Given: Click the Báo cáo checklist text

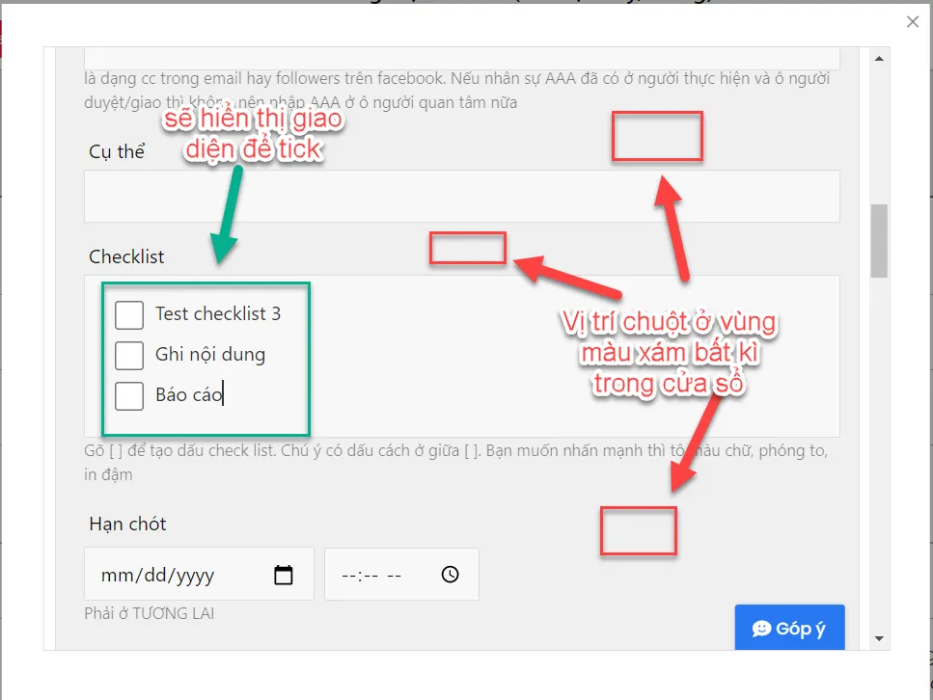Looking at the screenshot, I should tap(188, 395).
